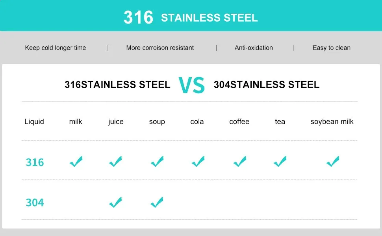Click the '304STAINLESS STEEL' comparison heading

tap(267, 85)
